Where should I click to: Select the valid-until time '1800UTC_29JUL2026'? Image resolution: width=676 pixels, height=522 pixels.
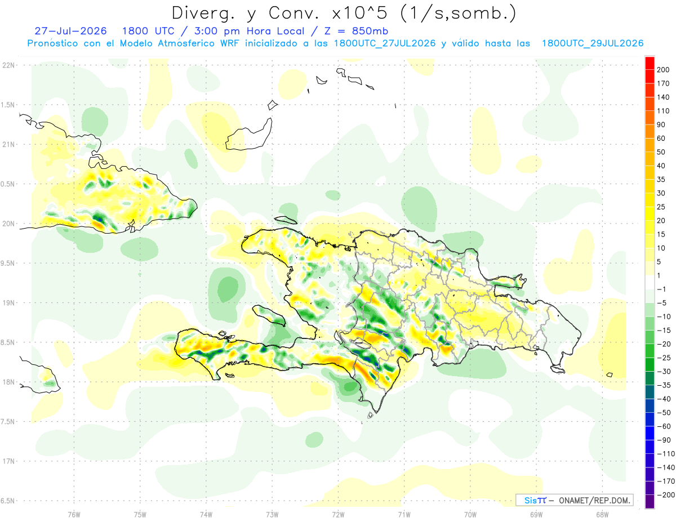point(593,43)
